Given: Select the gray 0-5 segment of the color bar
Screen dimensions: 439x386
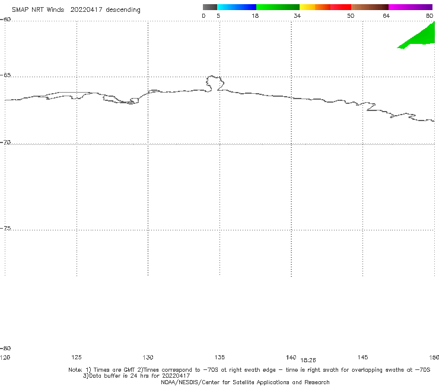Looking at the screenshot, I should (209, 7).
